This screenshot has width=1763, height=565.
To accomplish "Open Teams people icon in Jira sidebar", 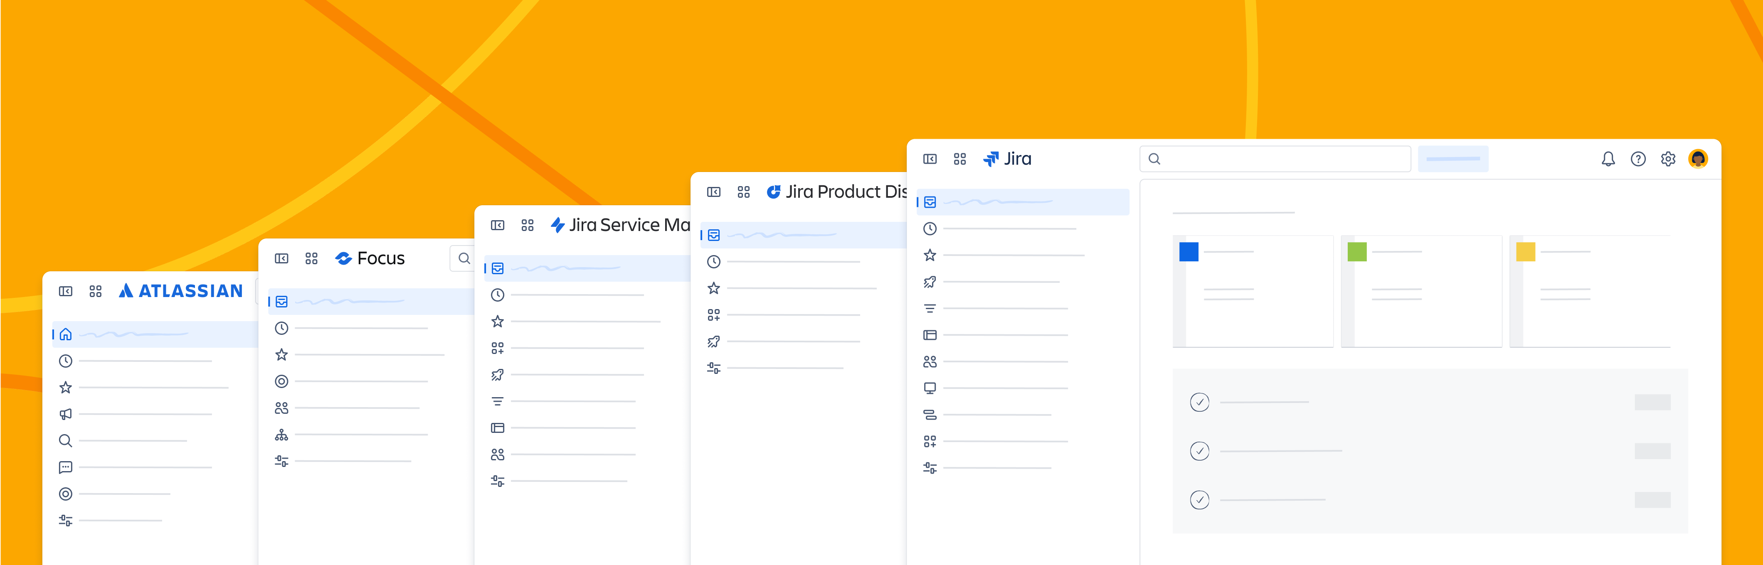I will click(x=930, y=361).
